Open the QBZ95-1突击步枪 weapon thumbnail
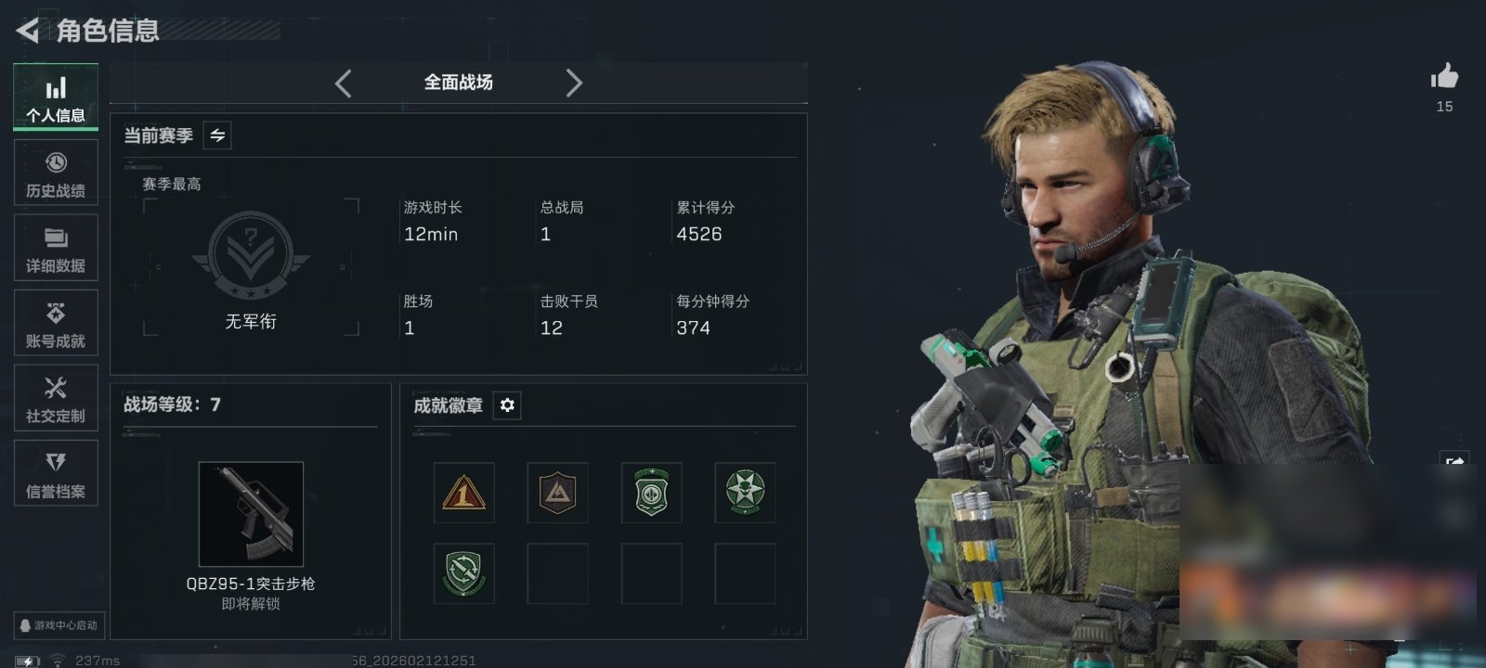Image resolution: width=1486 pixels, height=668 pixels. point(251,514)
